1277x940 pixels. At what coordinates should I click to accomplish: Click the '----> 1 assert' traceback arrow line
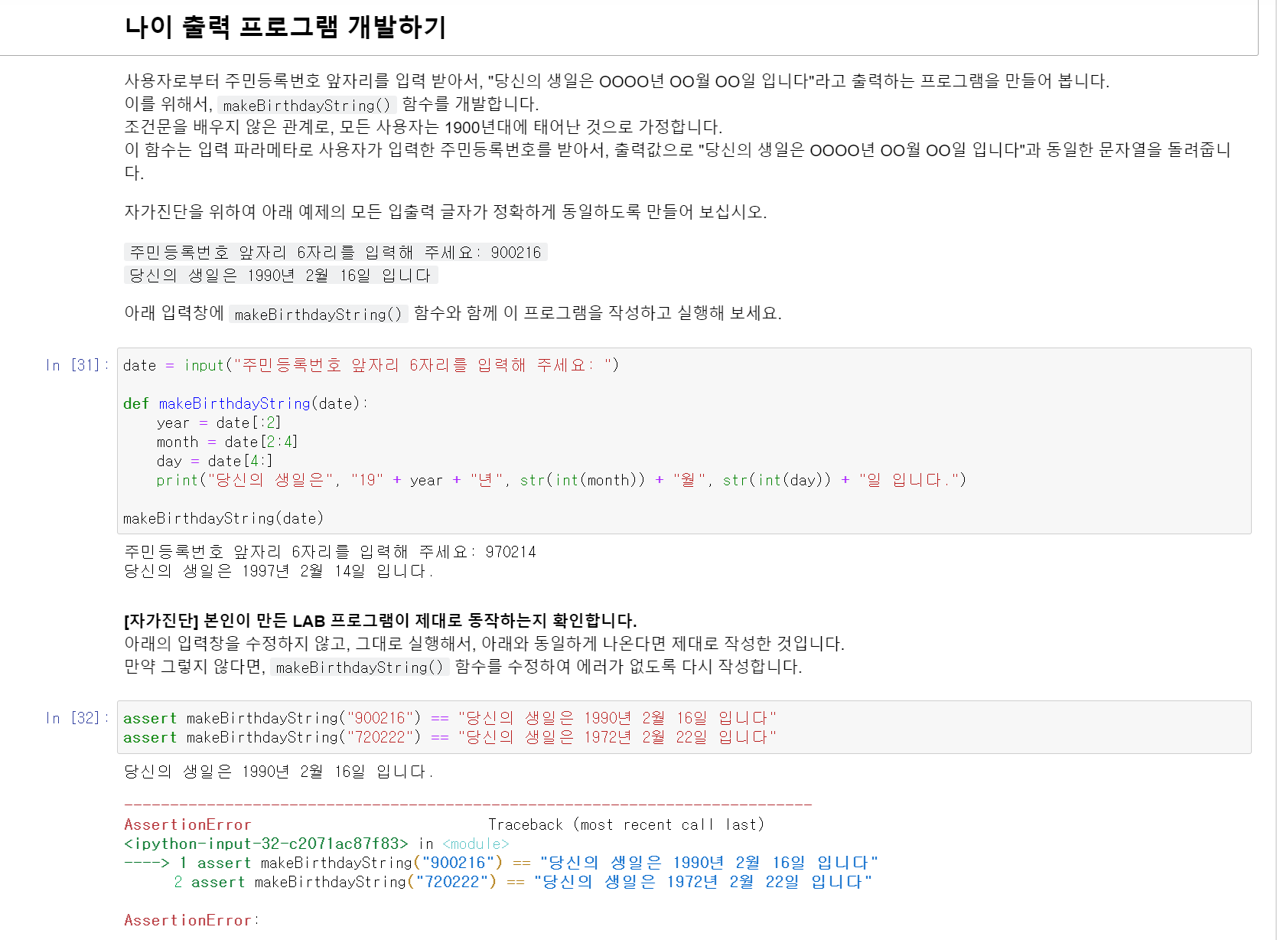pos(501,863)
